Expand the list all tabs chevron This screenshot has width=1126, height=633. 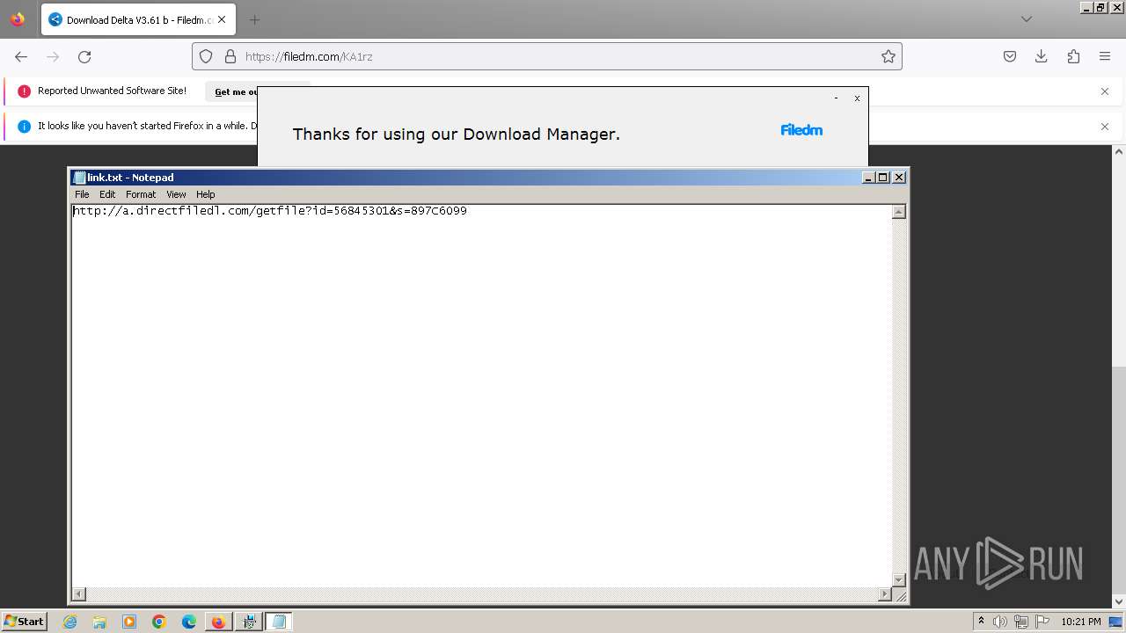pos(1026,19)
